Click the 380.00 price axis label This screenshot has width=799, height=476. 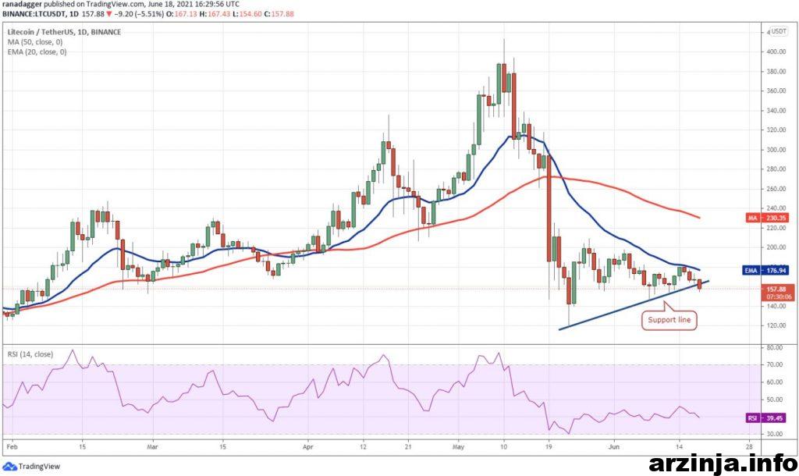775,71
